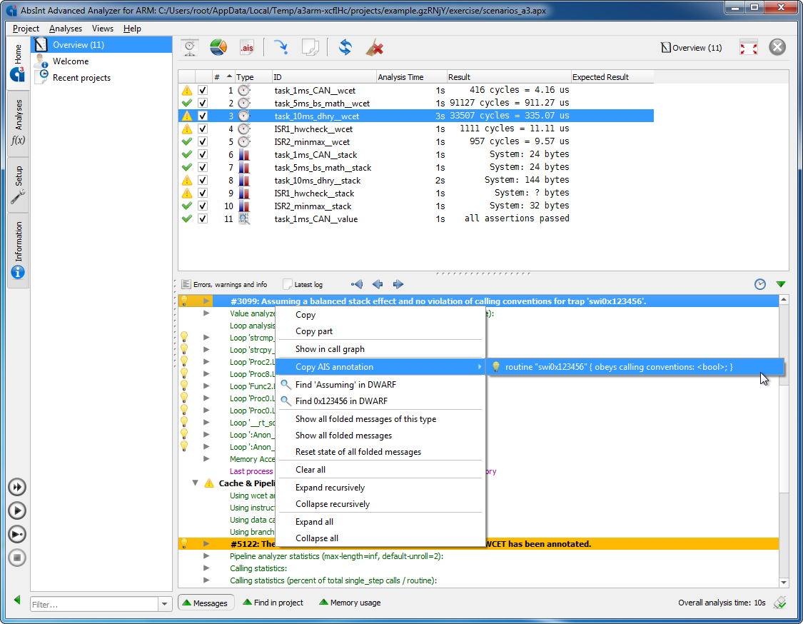
Task: Click the play-with-dot button in sidebar
Action: click(17, 534)
